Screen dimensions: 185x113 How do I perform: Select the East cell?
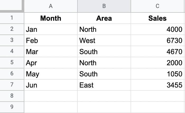tap(104, 85)
